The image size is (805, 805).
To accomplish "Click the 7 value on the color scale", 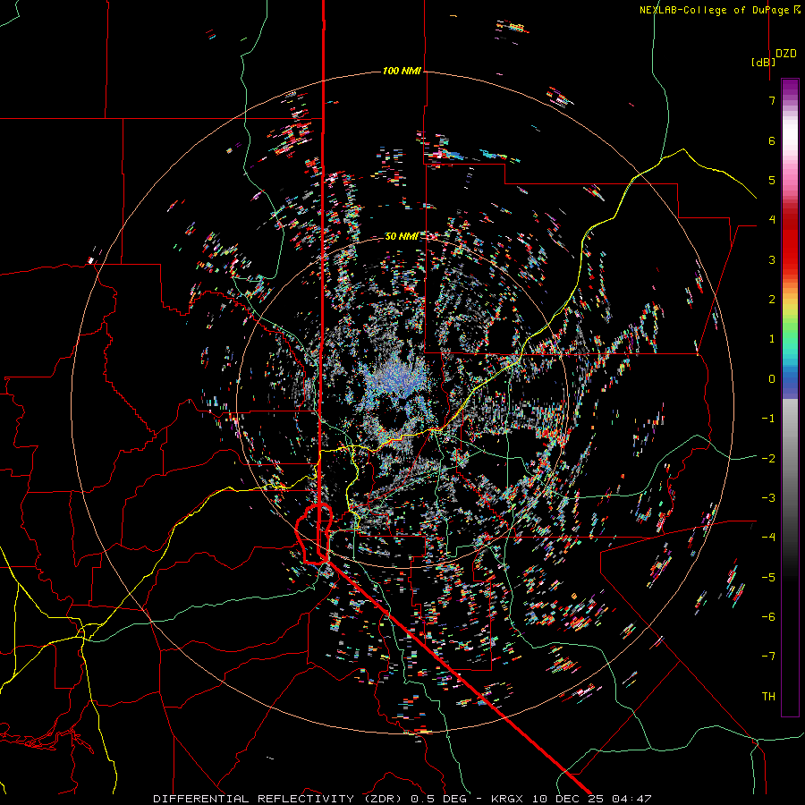I will (772, 100).
